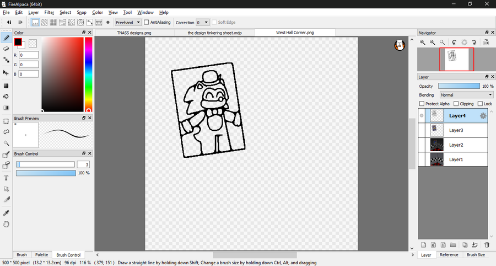Viewport: 496px width, 266px height.
Task: Toggle the layer Lock checkbox
Action: coord(480,104)
